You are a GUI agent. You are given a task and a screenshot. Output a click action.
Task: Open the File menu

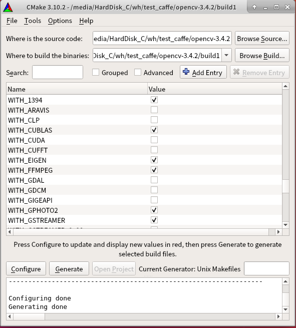coord(12,21)
